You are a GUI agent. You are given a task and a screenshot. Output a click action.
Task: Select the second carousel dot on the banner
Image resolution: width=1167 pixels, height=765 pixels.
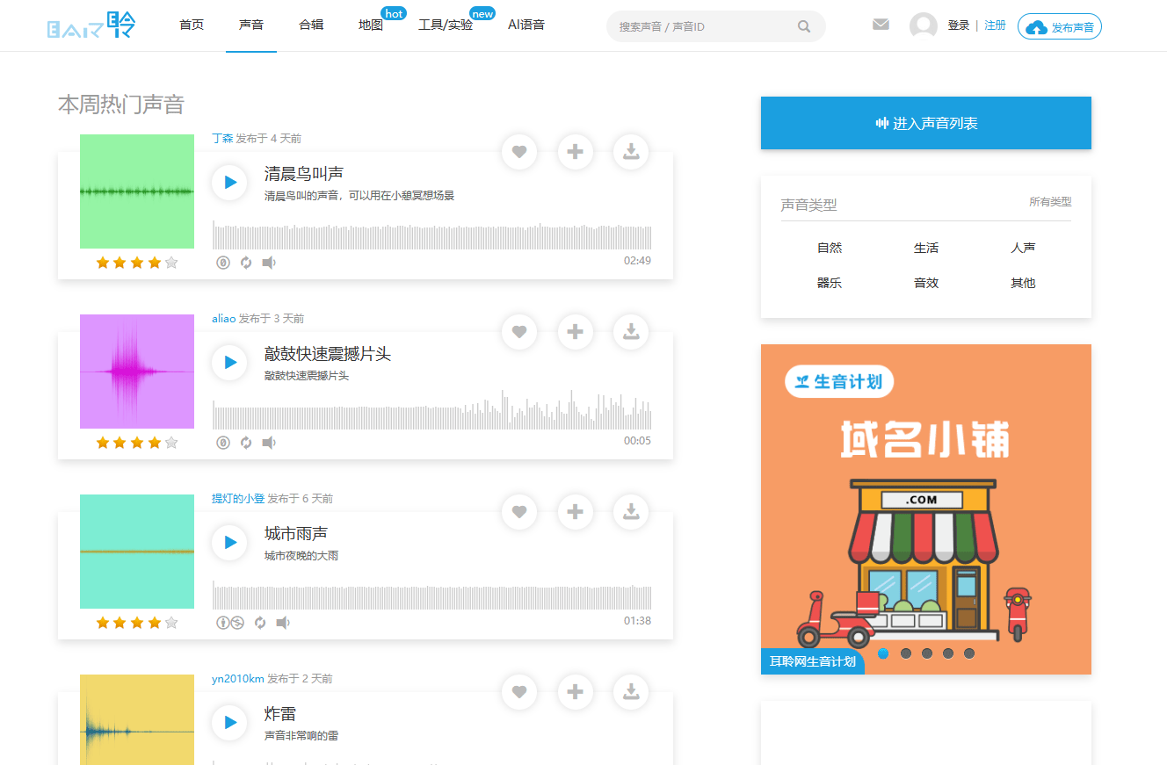click(904, 653)
